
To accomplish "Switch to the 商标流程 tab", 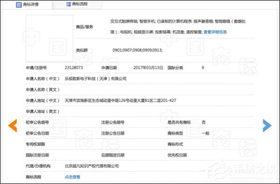I will click(x=77, y=4).
